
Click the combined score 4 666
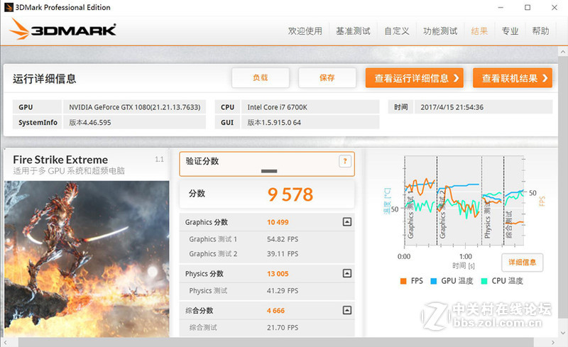(x=275, y=311)
